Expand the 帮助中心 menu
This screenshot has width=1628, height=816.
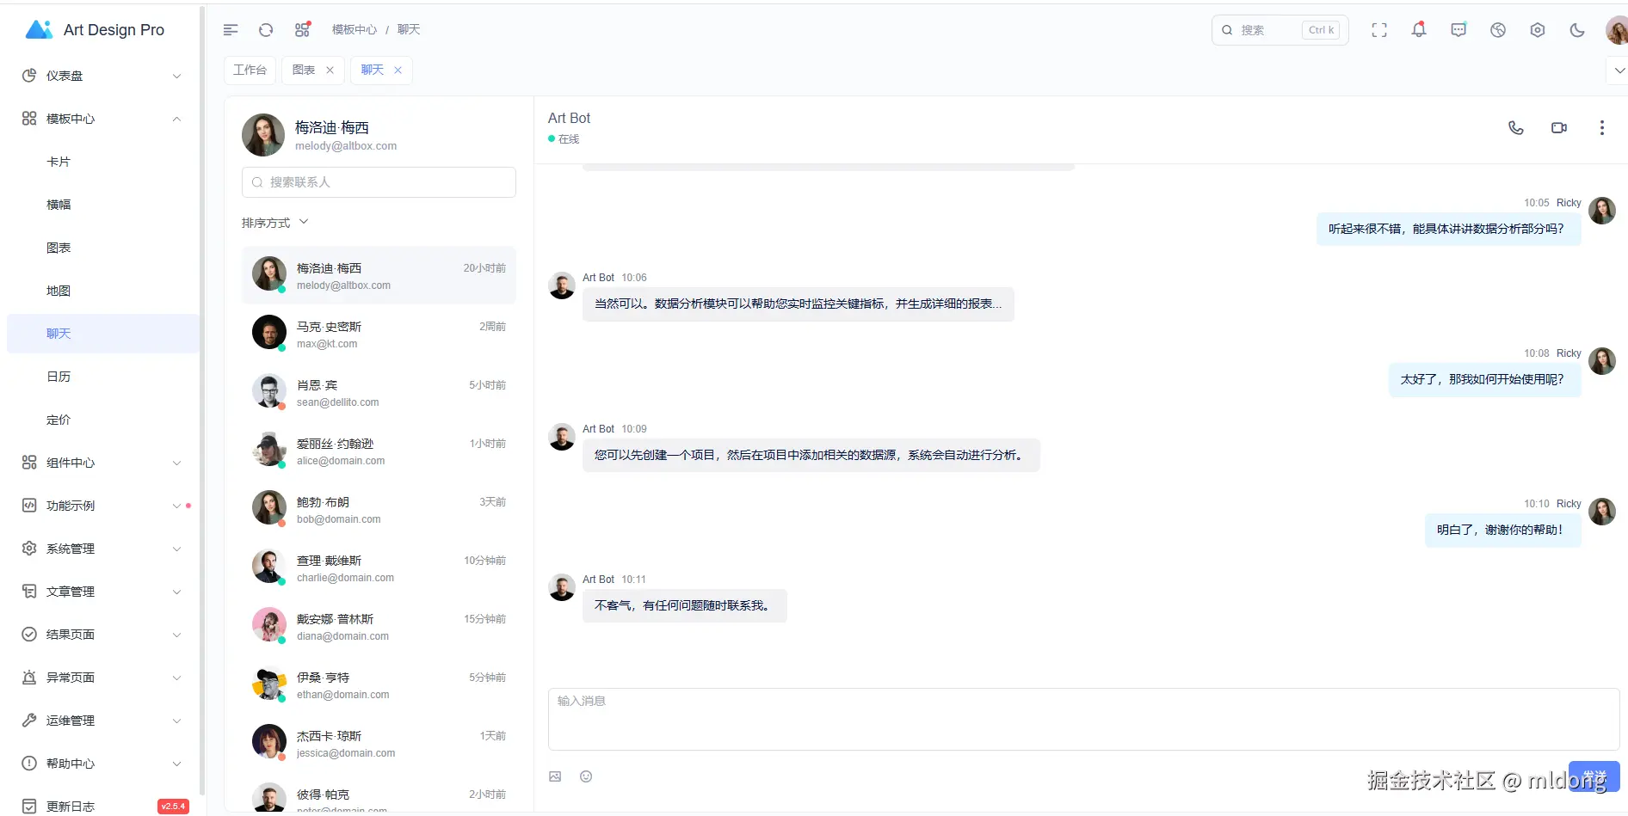click(x=103, y=764)
